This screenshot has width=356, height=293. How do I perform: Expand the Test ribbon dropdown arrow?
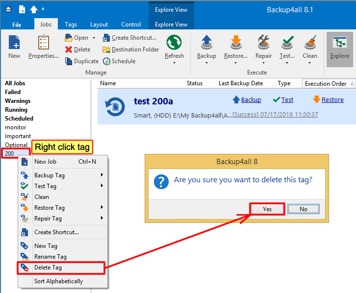287,63
